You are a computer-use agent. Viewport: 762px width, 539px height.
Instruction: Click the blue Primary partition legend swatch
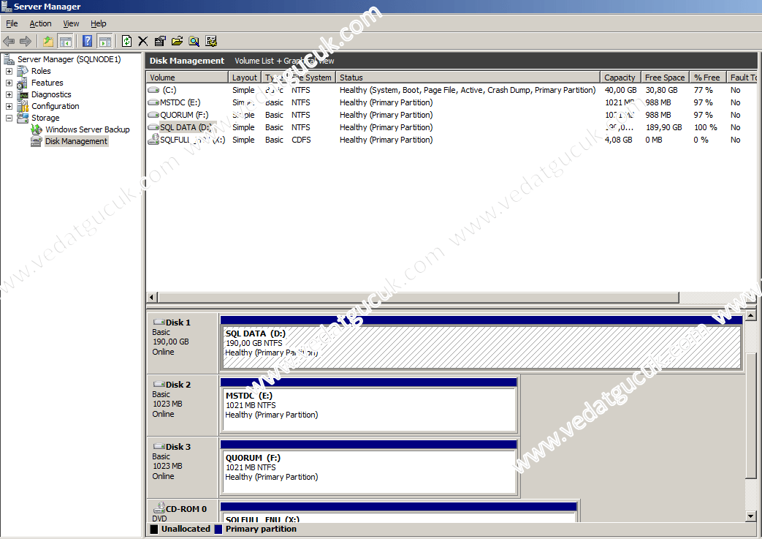coord(218,529)
